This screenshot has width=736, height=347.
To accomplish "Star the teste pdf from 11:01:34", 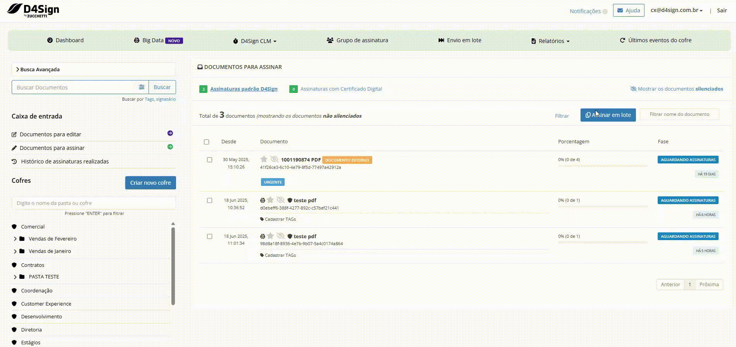I will 270,236.
